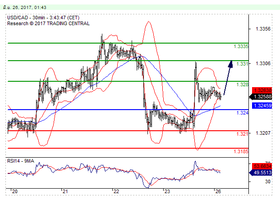Viewport: 280px width, 199px height.
Task: Click the date header 'มิ.ย. 26, 2017, 01:43'
Action: click(x=25, y=8)
